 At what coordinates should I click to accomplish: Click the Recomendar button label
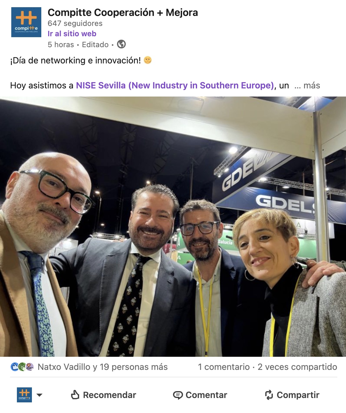click(109, 395)
